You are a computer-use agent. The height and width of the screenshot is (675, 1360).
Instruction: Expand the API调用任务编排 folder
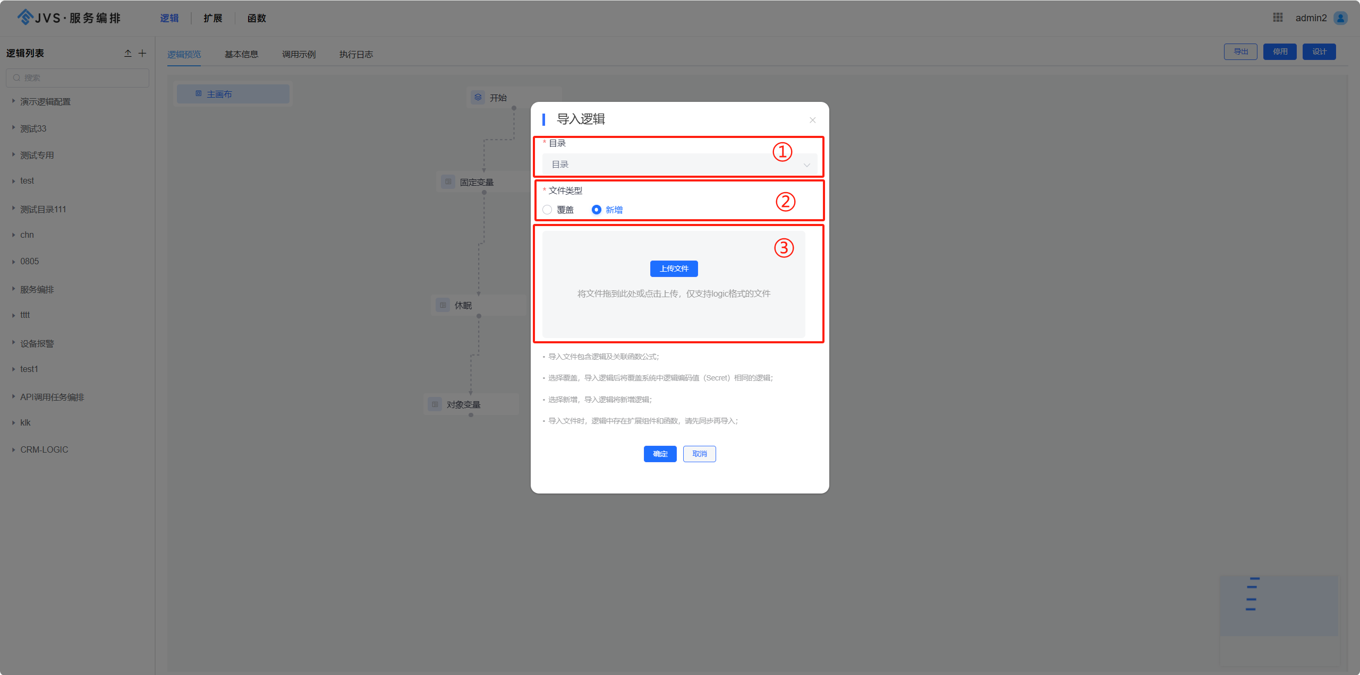coord(13,396)
